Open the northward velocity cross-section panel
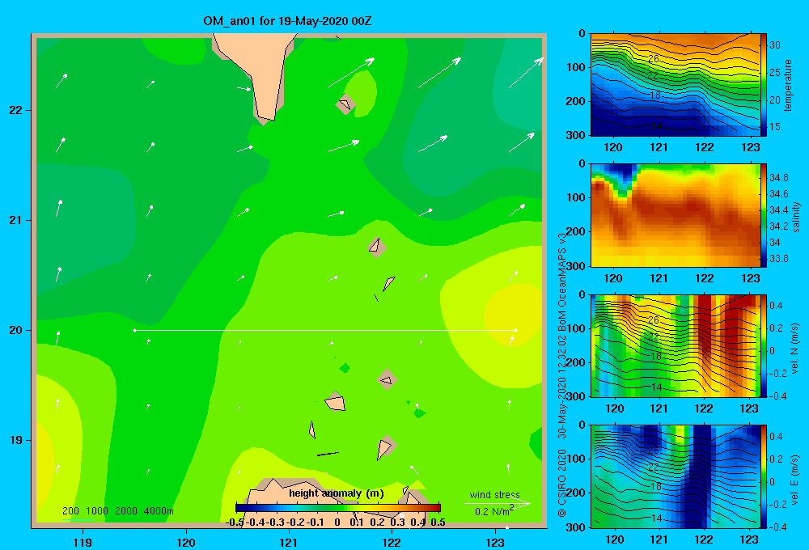The height and width of the screenshot is (550, 809). [x=676, y=345]
